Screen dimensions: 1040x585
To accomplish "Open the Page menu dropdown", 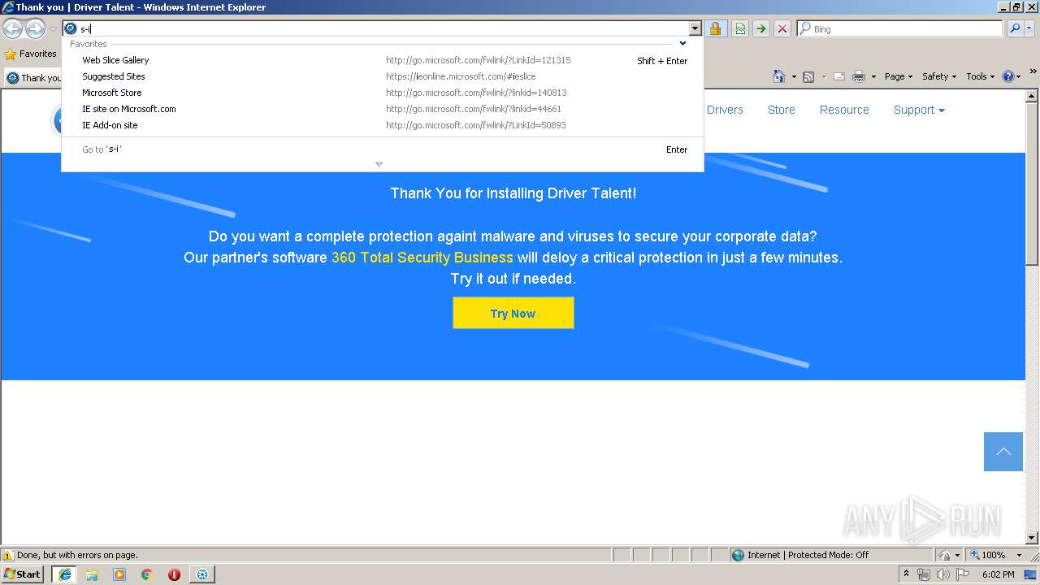I will pyautogui.click(x=898, y=76).
